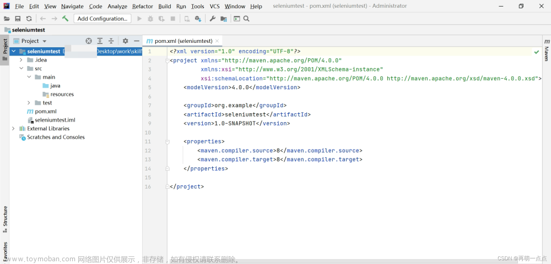Click Collapse All in Project panel
551x264 pixels.
coord(111,41)
